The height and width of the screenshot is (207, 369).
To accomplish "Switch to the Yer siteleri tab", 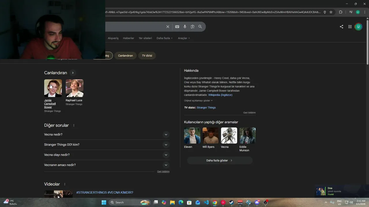I will (145, 38).
